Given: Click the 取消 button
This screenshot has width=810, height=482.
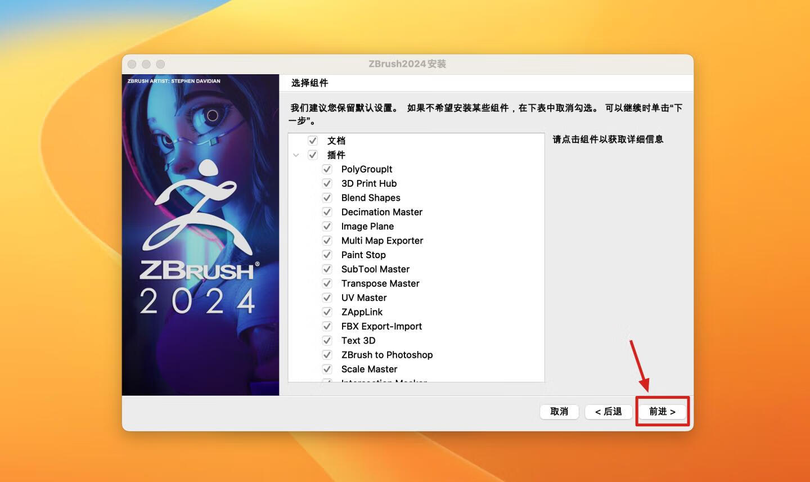Looking at the screenshot, I should (x=559, y=412).
